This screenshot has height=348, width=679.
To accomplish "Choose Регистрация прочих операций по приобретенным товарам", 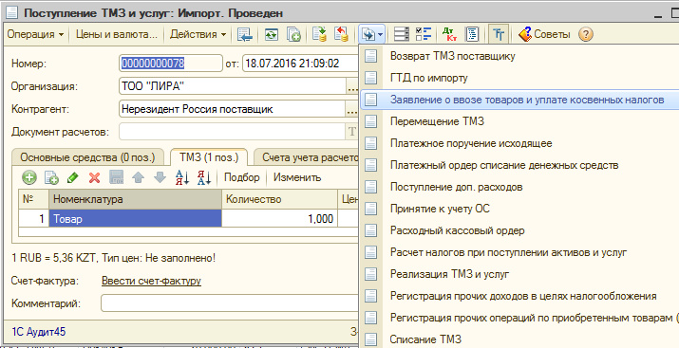I will pos(519,318).
